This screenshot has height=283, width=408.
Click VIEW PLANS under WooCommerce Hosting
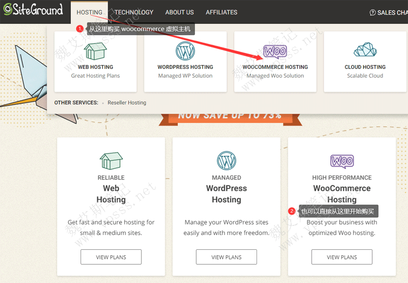tap(342, 257)
